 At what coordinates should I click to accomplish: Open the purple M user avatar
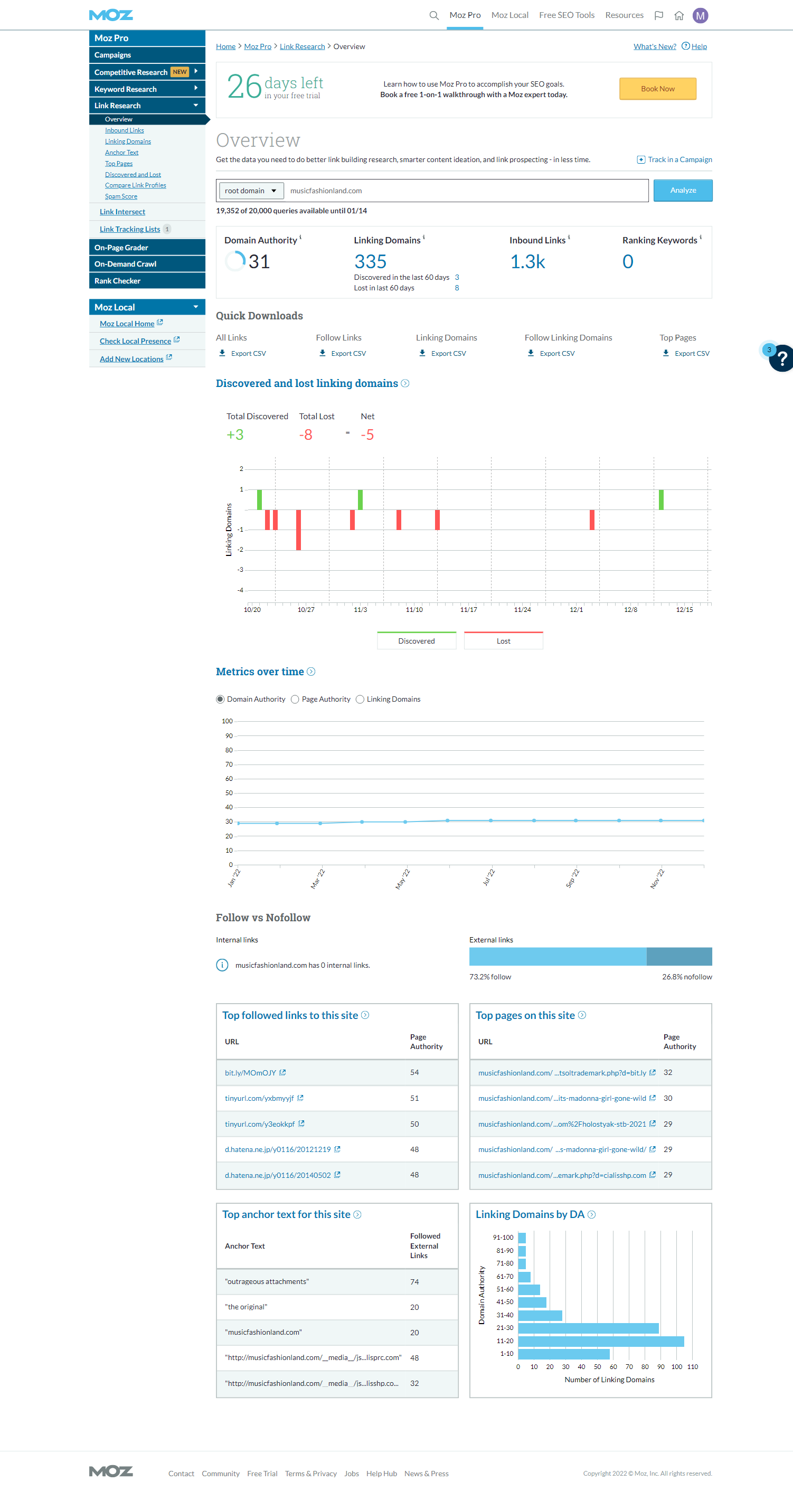[x=700, y=16]
